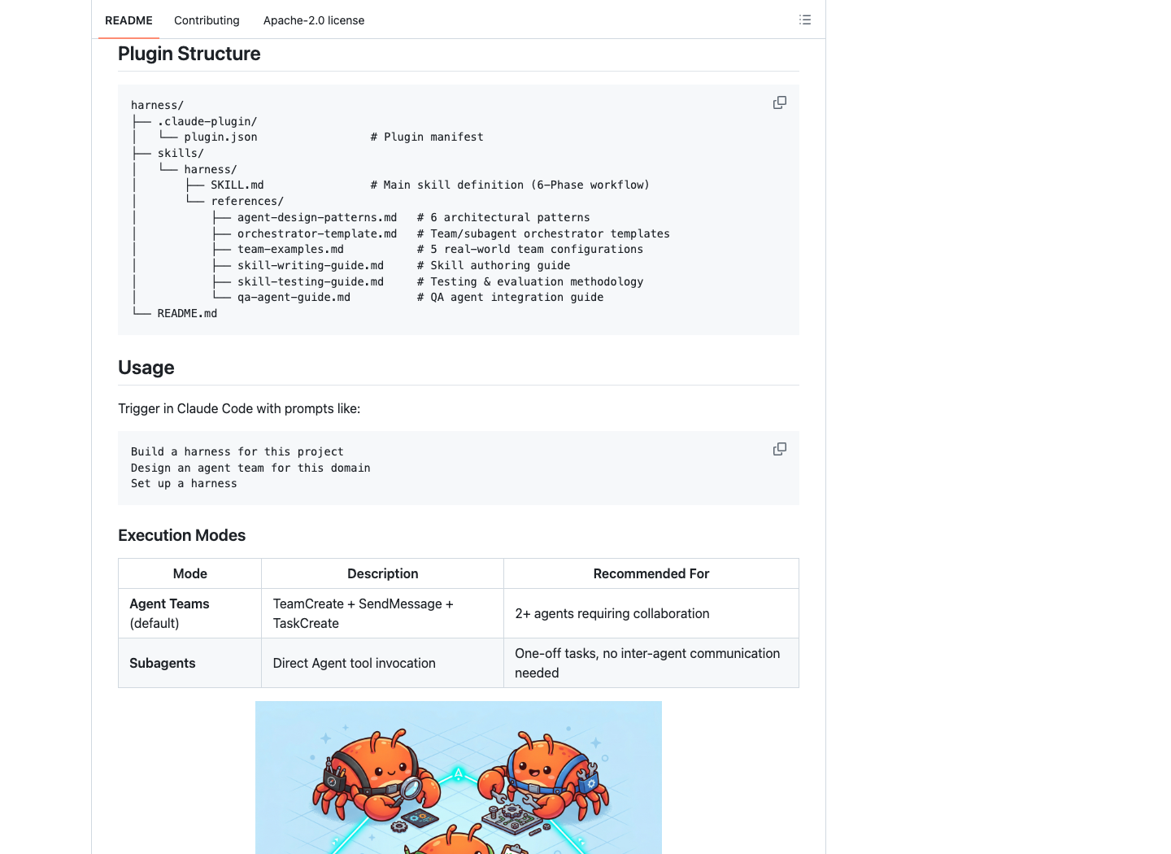Copy the plugin structure code block

pyautogui.click(x=780, y=102)
